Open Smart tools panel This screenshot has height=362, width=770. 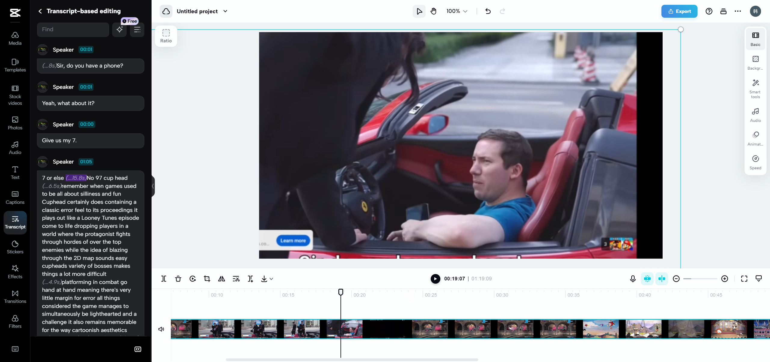pos(755,89)
